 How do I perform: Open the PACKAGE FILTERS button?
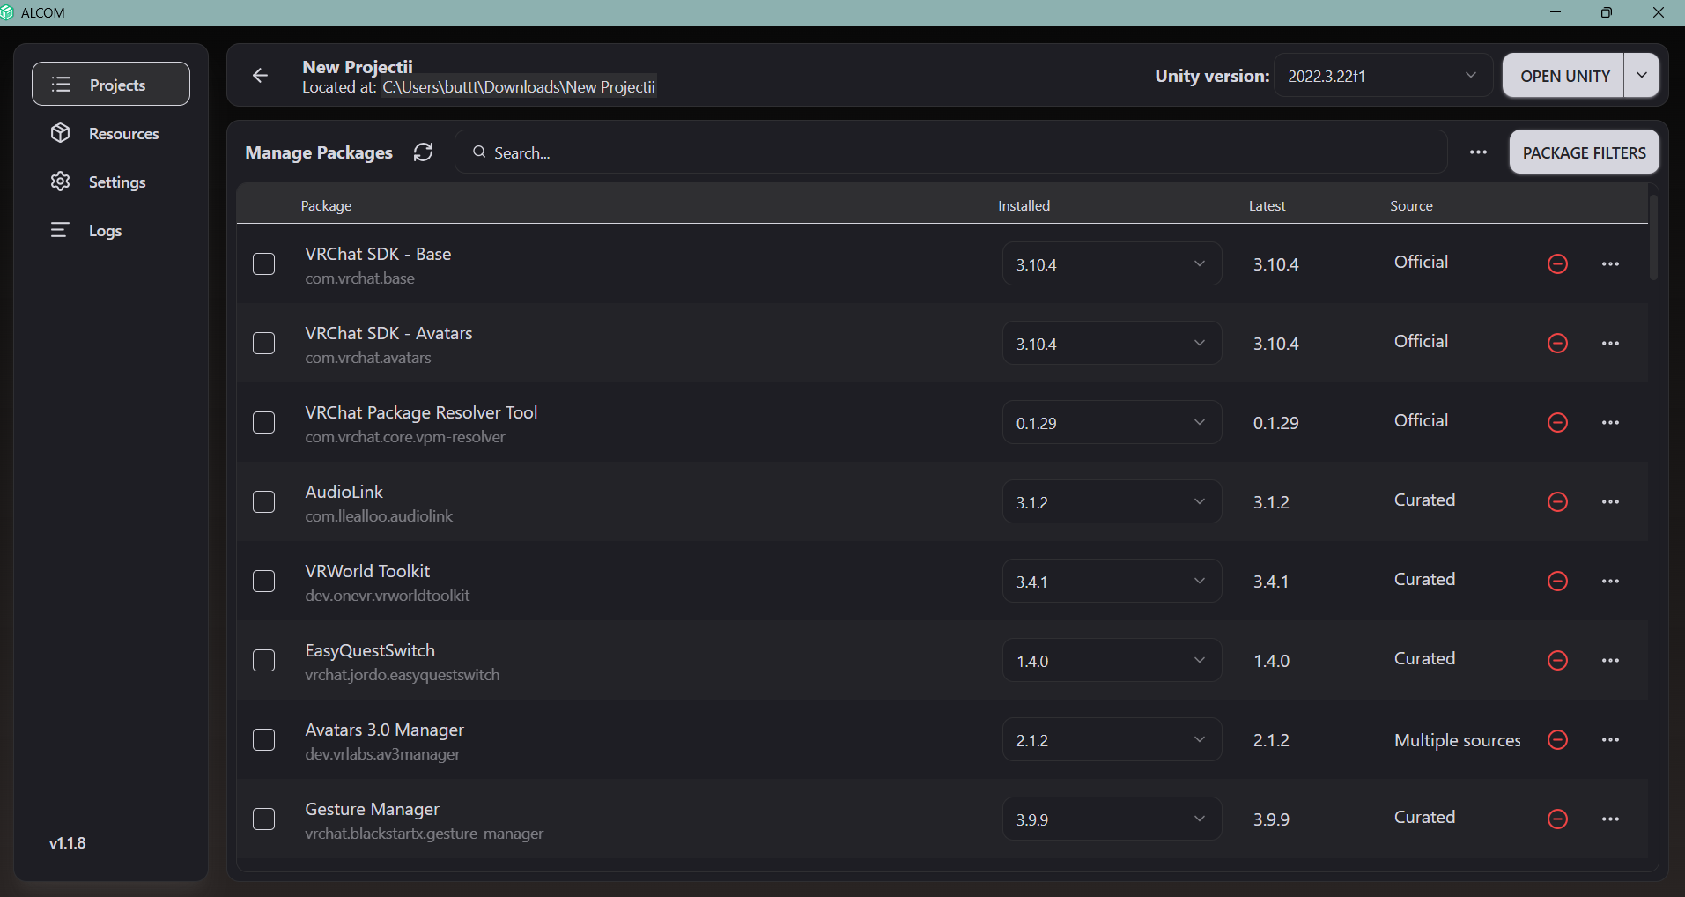point(1584,152)
